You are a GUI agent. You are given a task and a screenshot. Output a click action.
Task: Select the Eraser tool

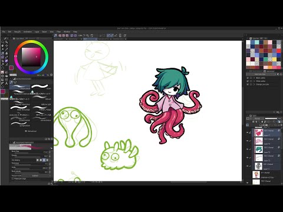[x=6, y=57]
